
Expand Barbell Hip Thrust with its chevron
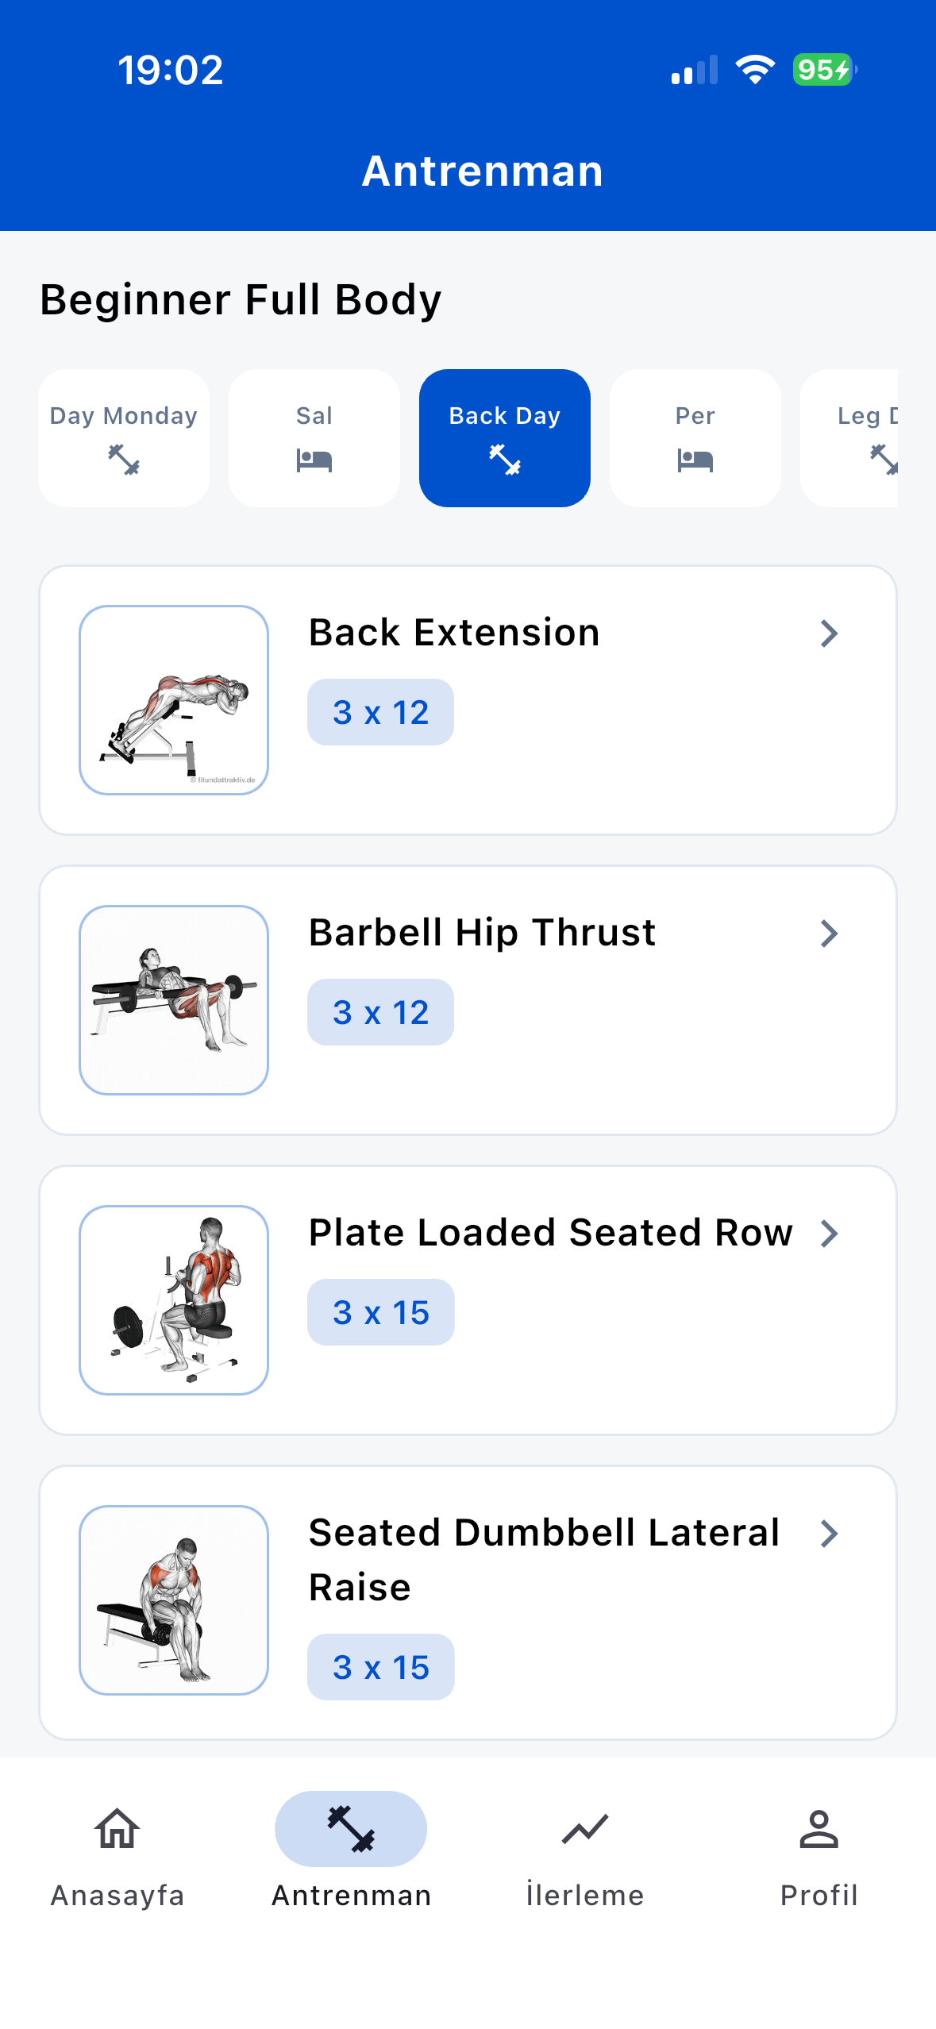pos(829,934)
